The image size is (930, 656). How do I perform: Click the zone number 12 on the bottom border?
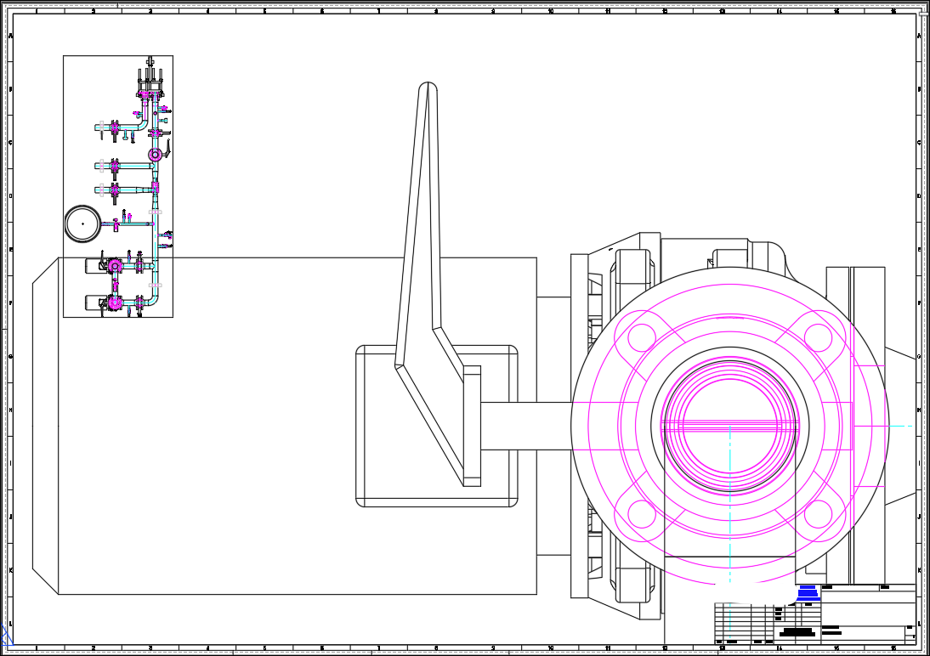665,648
